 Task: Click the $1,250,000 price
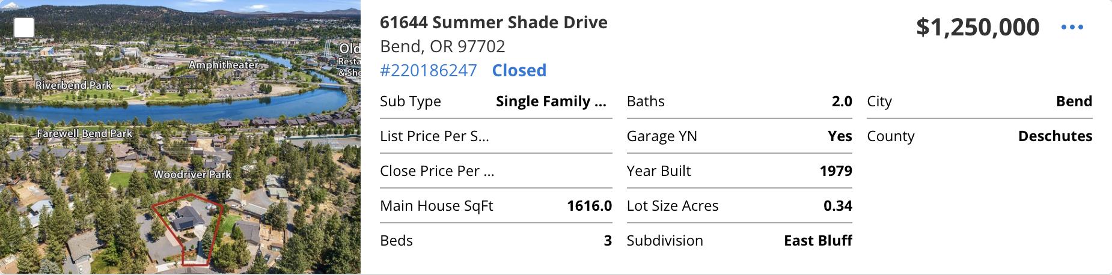coord(977,27)
